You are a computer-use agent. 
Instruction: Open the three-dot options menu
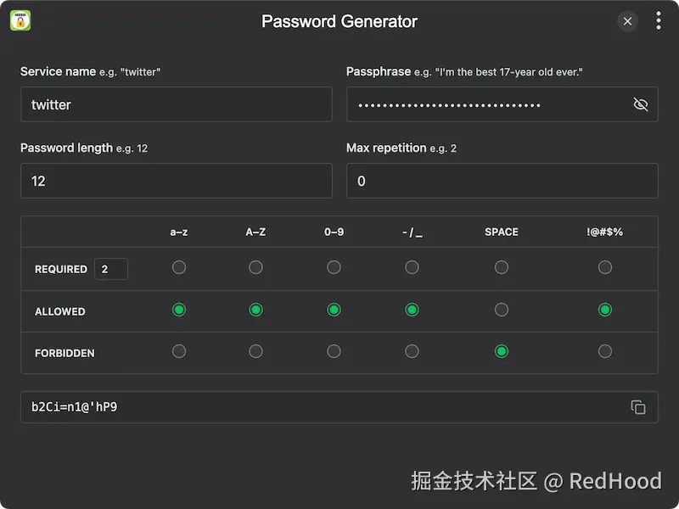pyautogui.click(x=659, y=20)
